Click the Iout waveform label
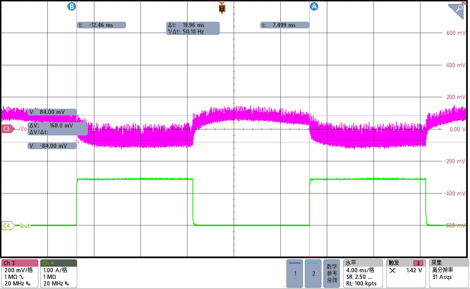 point(25,226)
